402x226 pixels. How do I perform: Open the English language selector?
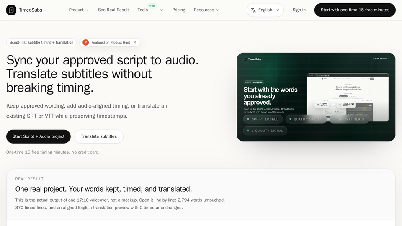[265, 10]
